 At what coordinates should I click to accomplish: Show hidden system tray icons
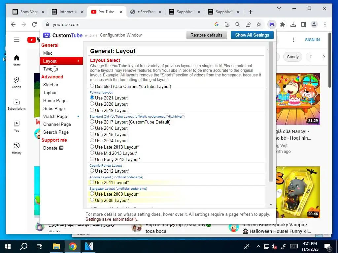(x=258, y=246)
